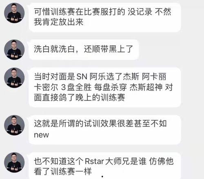Click 'SN' text in the third message
Viewport: 204px width, 179px height.
coord(82,77)
